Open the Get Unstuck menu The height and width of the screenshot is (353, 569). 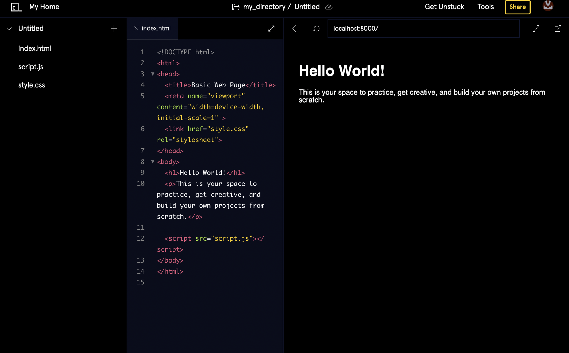tap(444, 7)
